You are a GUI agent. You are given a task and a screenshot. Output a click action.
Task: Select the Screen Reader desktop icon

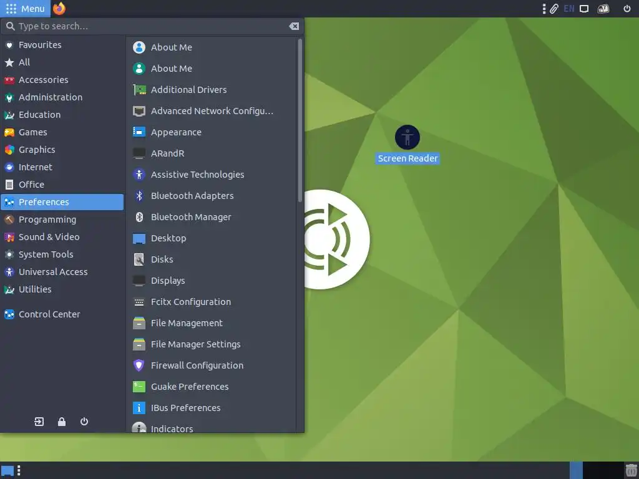407,145
